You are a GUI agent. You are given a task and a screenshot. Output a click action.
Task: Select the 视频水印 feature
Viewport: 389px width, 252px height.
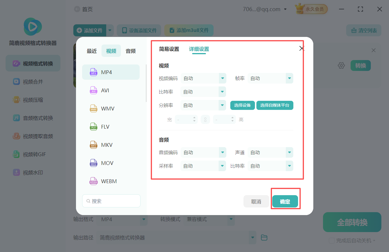33,172
